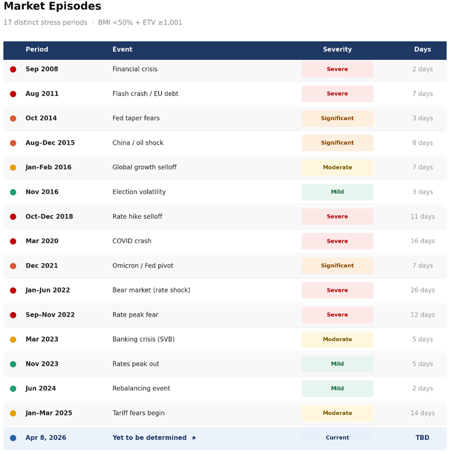Viewport: 450px width, 454px height.
Task: Click the Days column header
Action: 422,49
